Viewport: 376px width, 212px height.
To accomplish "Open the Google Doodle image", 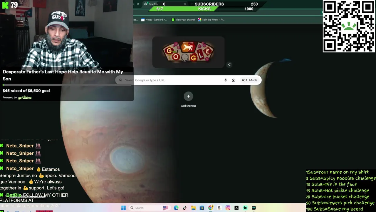I will coord(188,52).
